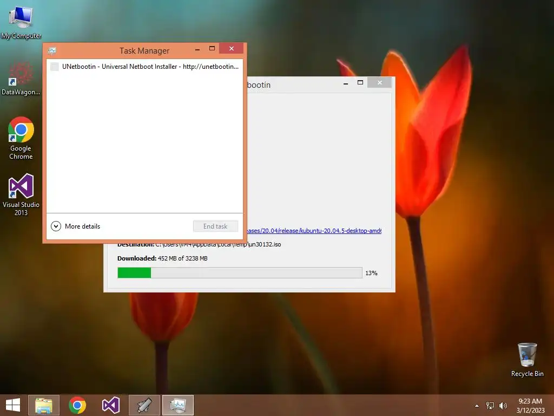Minimize the Task Manager window
Image resolution: width=554 pixels, height=416 pixels.
tap(197, 49)
